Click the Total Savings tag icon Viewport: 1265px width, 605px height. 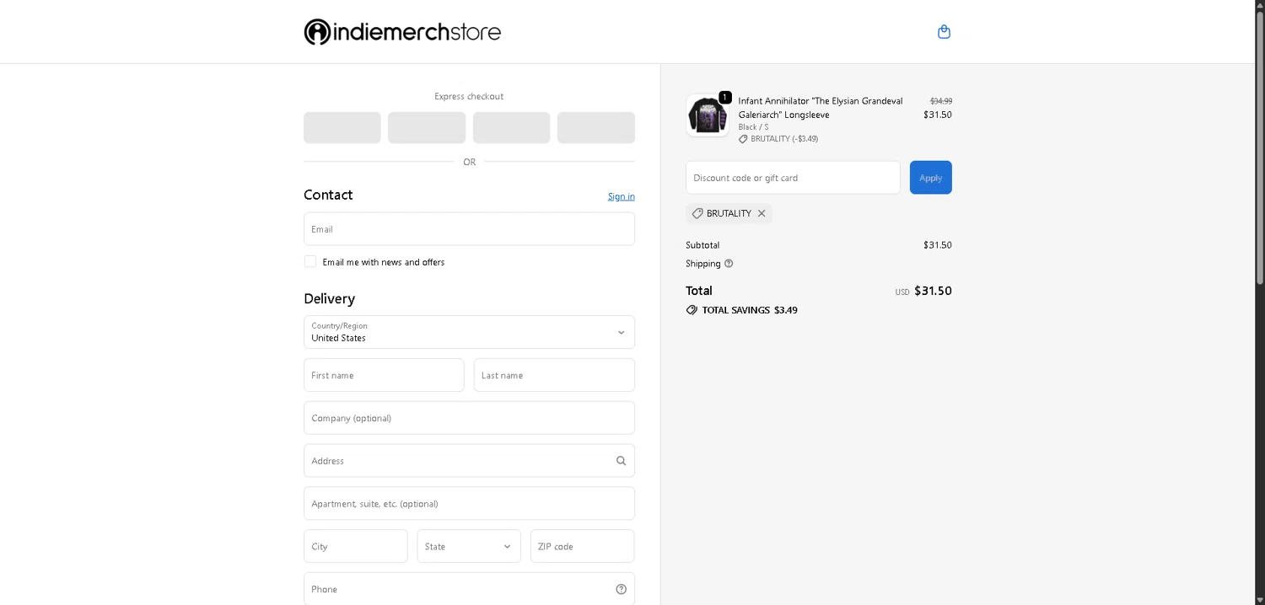click(x=692, y=310)
